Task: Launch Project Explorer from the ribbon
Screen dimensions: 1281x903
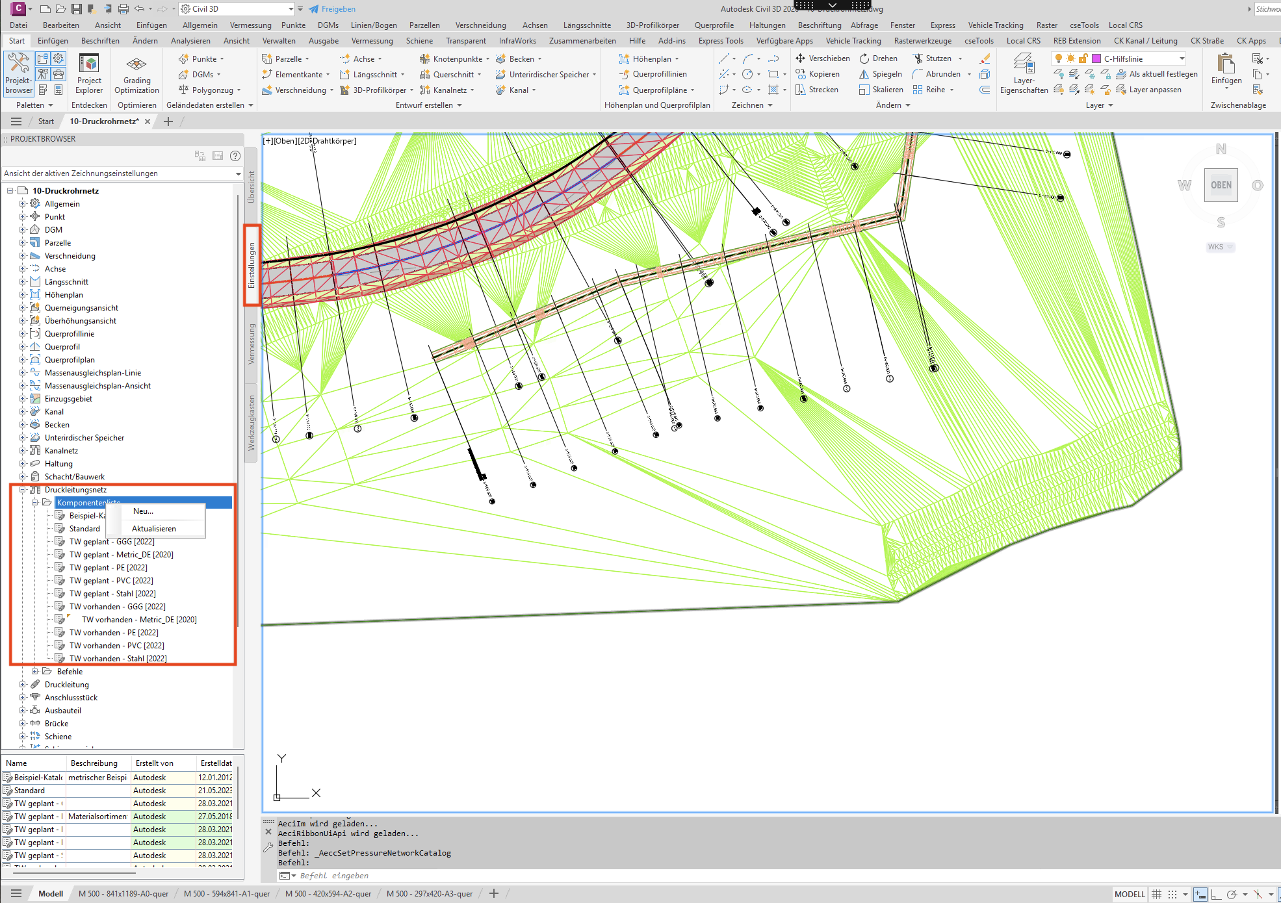Action: point(89,74)
